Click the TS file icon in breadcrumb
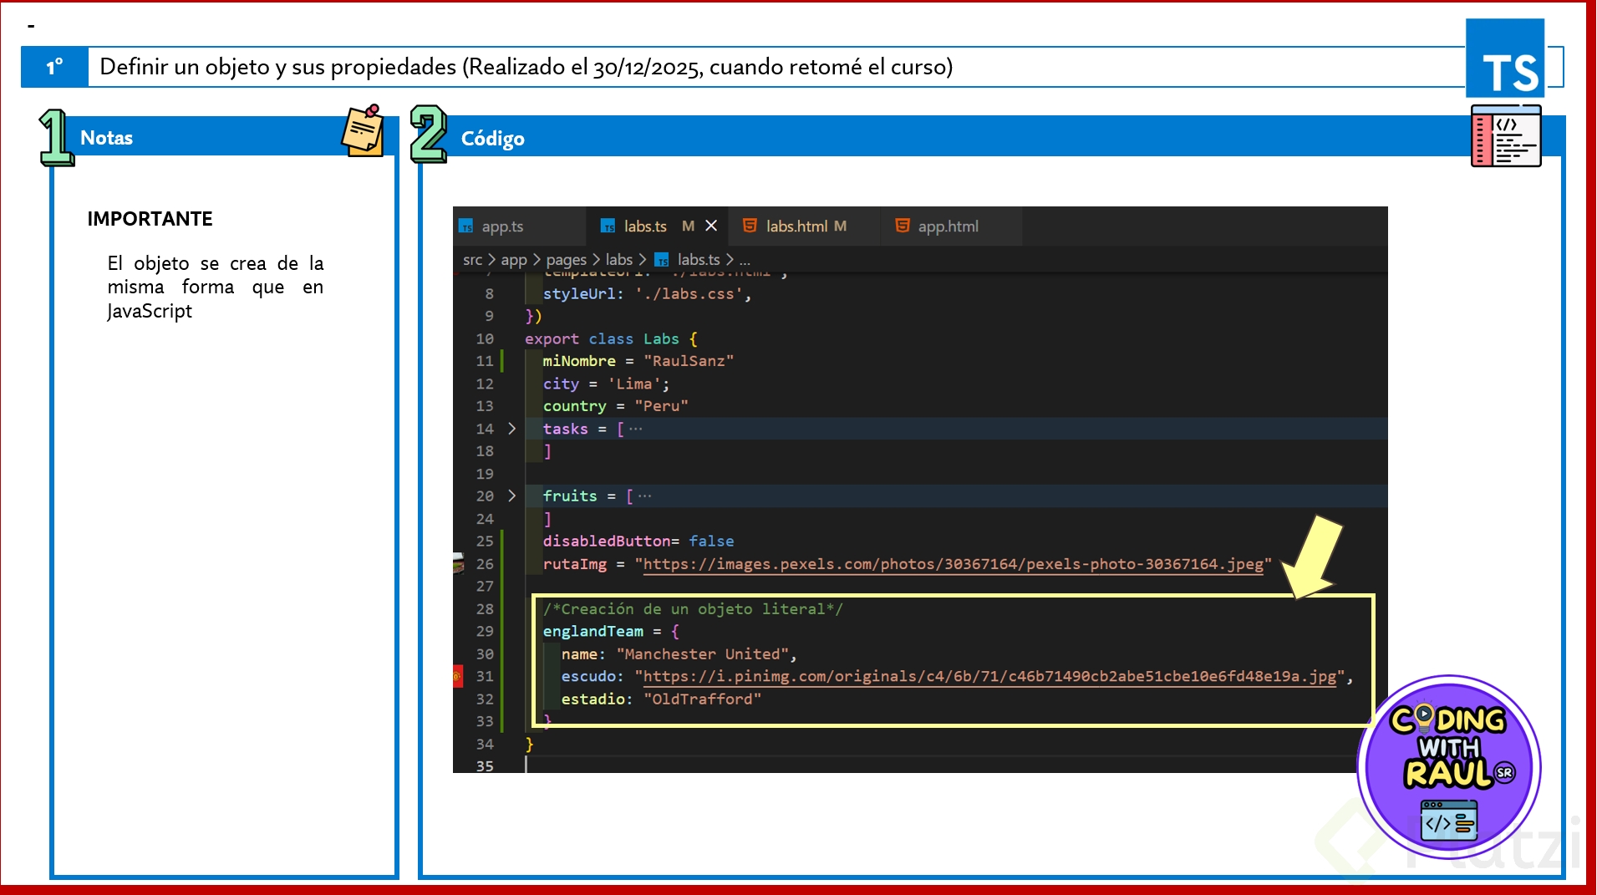 click(662, 260)
